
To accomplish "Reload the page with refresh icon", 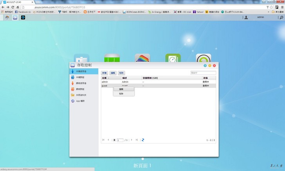I will [13, 7].
